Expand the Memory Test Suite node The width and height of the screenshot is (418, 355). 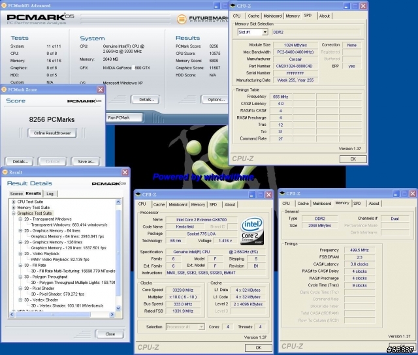[13, 208]
